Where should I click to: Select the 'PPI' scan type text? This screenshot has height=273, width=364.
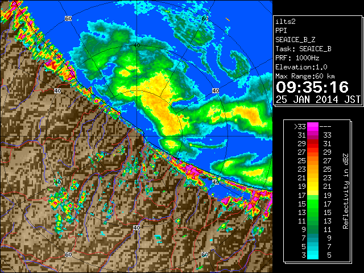click(281, 31)
